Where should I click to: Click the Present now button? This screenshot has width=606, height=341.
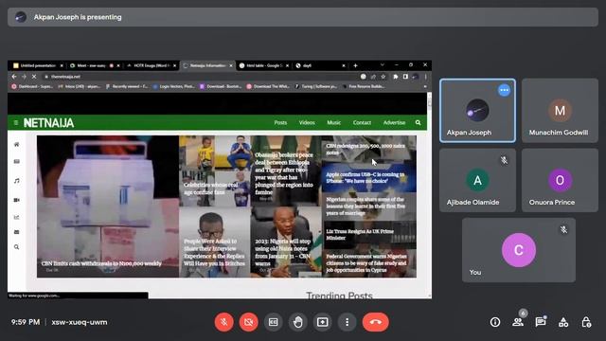pos(323,322)
